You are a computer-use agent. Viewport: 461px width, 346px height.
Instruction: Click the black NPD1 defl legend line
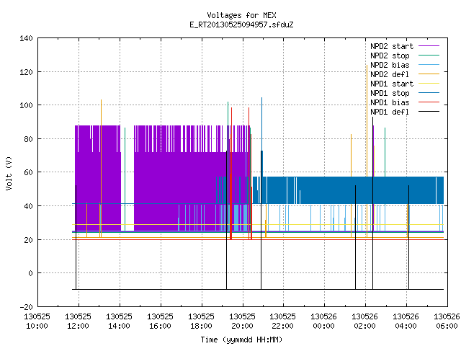point(429,112)
